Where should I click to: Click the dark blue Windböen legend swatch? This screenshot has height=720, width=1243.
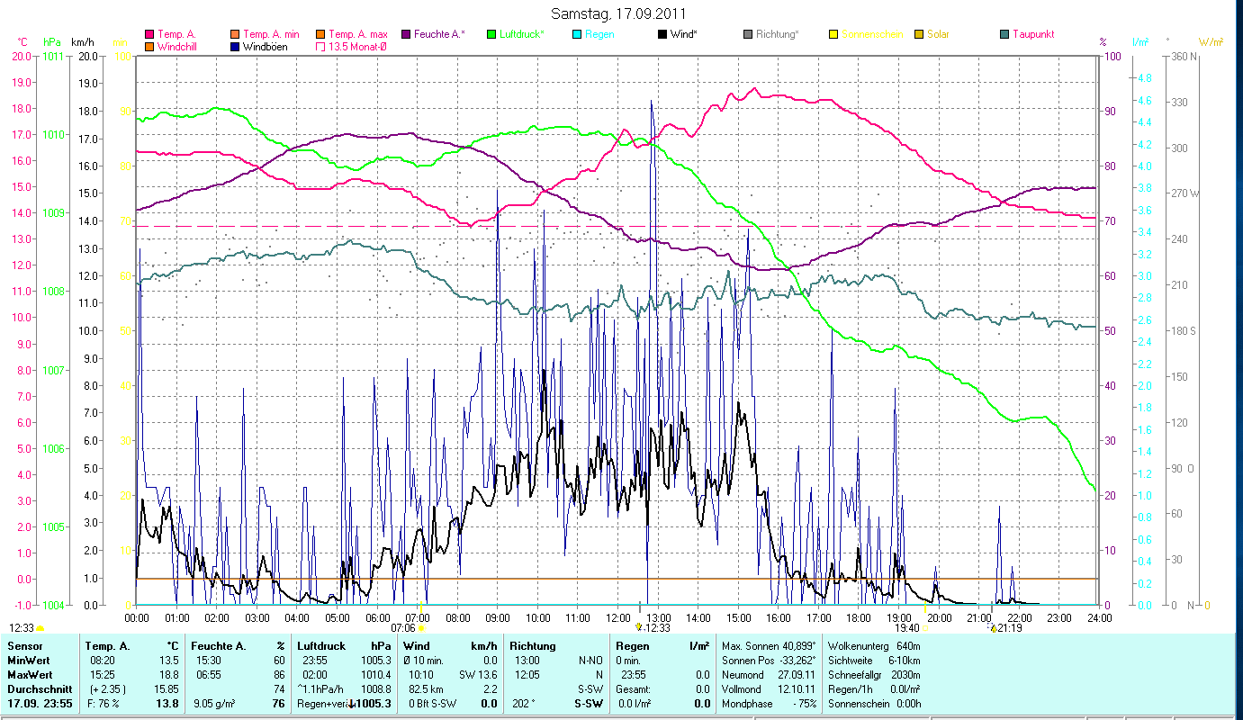click(x=235, y=46)
